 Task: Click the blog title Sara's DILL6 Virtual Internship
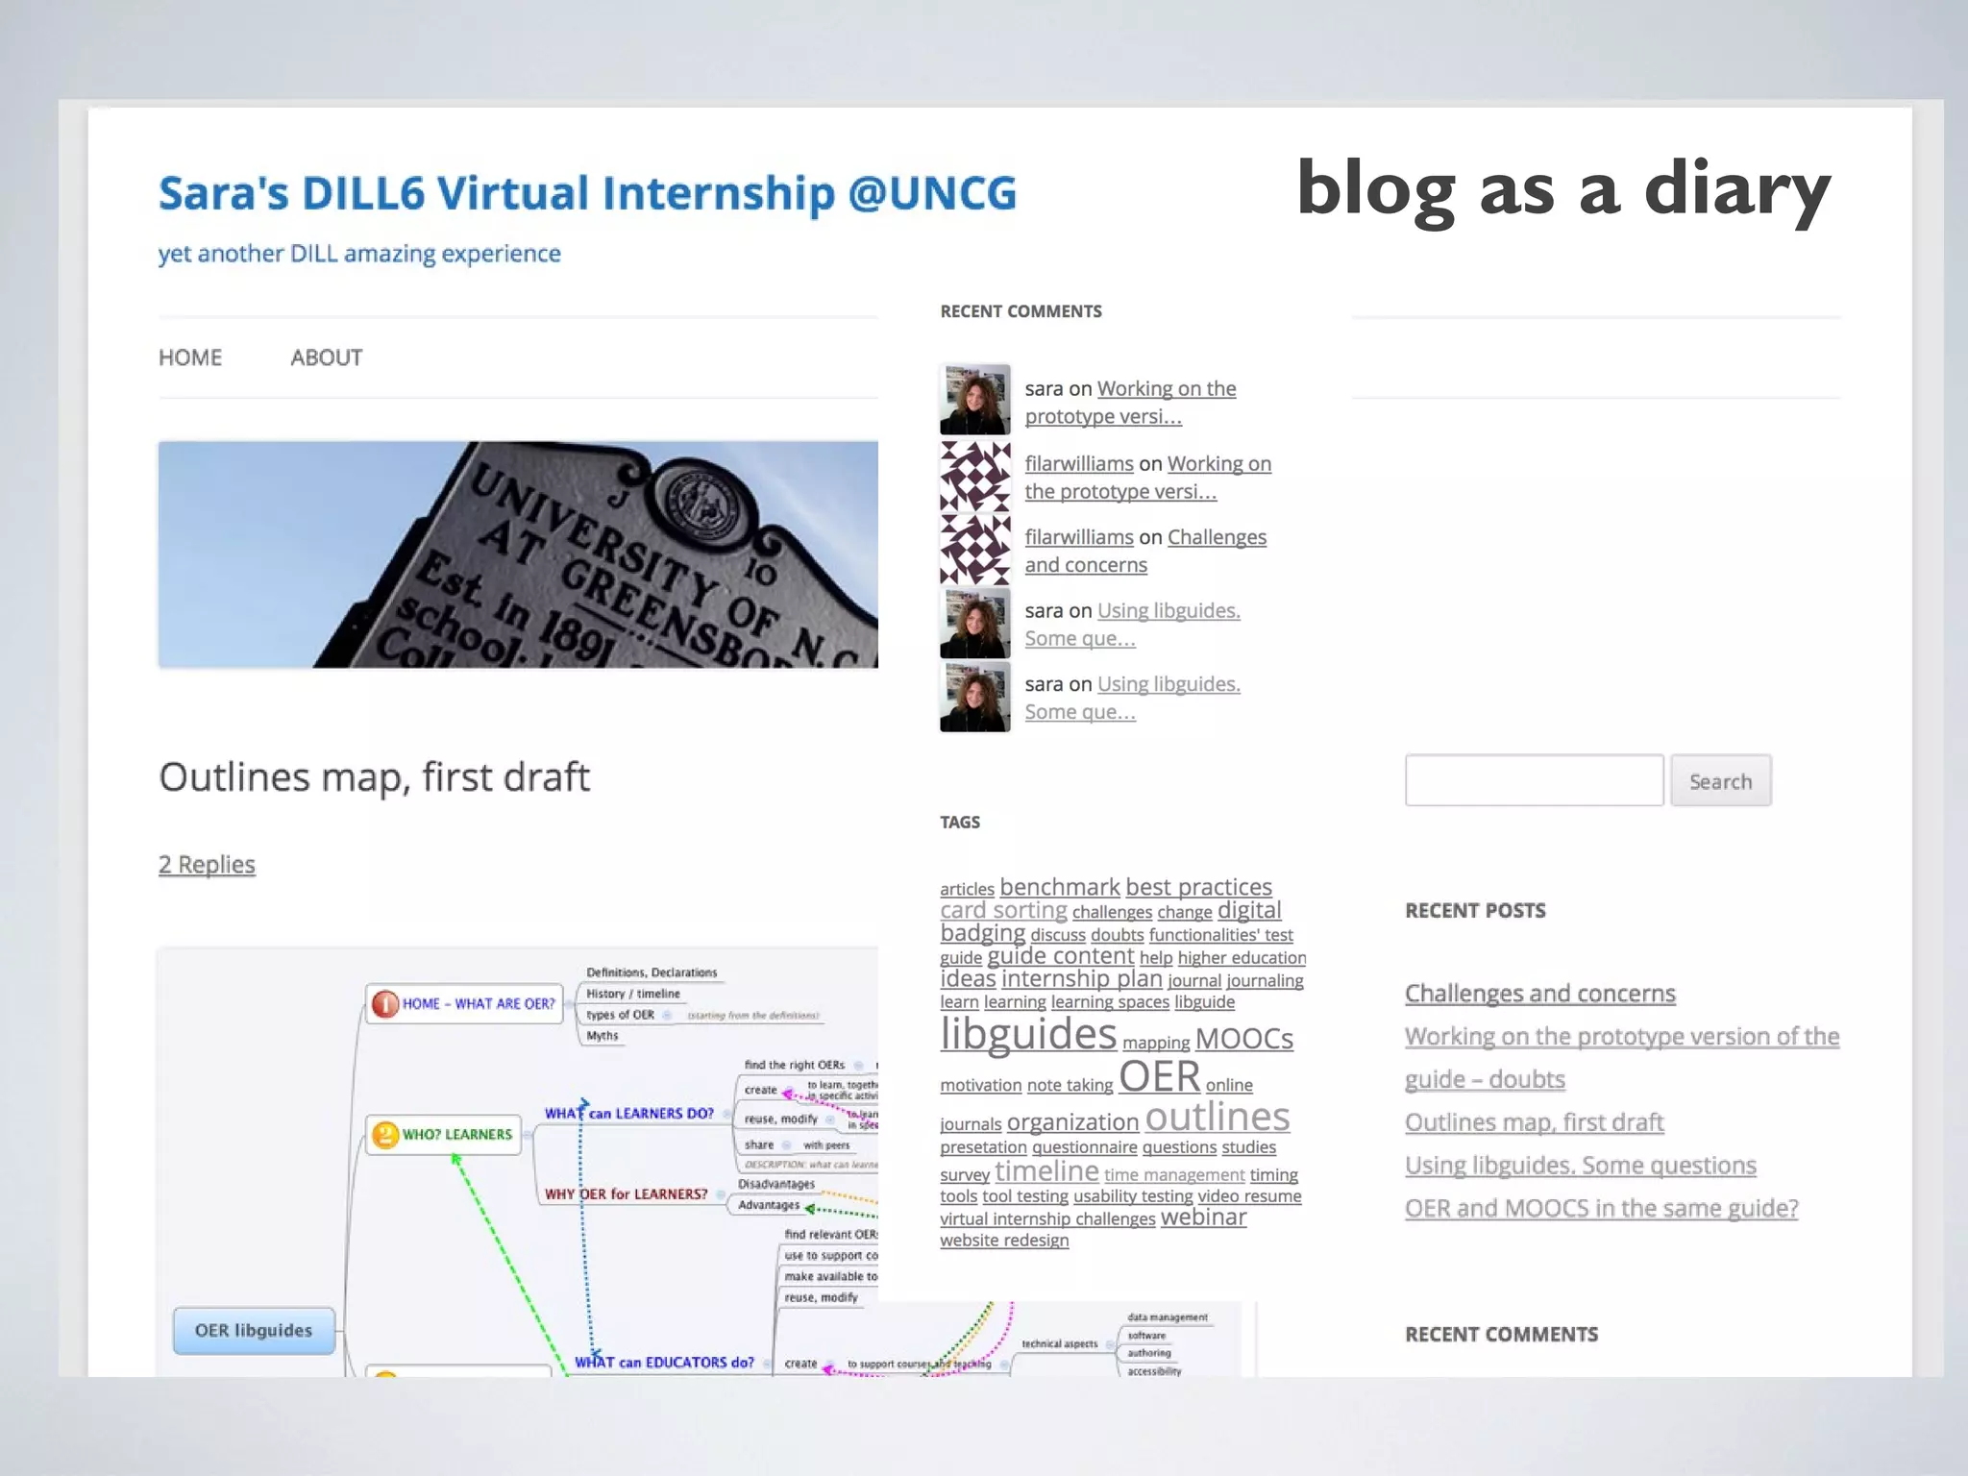(x=587, y=192)
